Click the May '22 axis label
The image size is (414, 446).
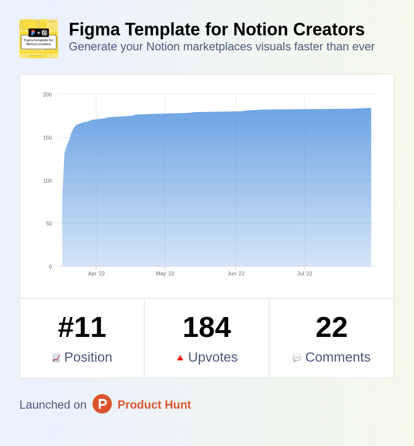coord(165,273)
